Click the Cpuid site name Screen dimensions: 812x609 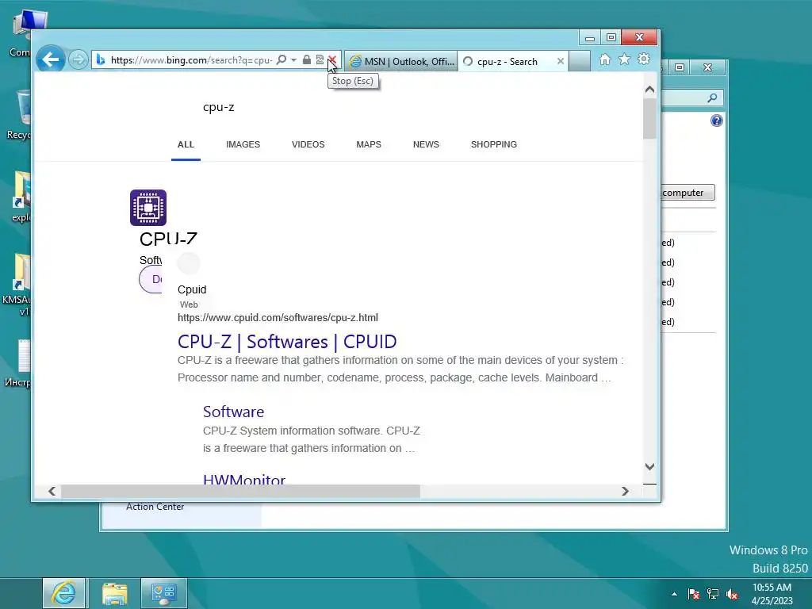192,289
